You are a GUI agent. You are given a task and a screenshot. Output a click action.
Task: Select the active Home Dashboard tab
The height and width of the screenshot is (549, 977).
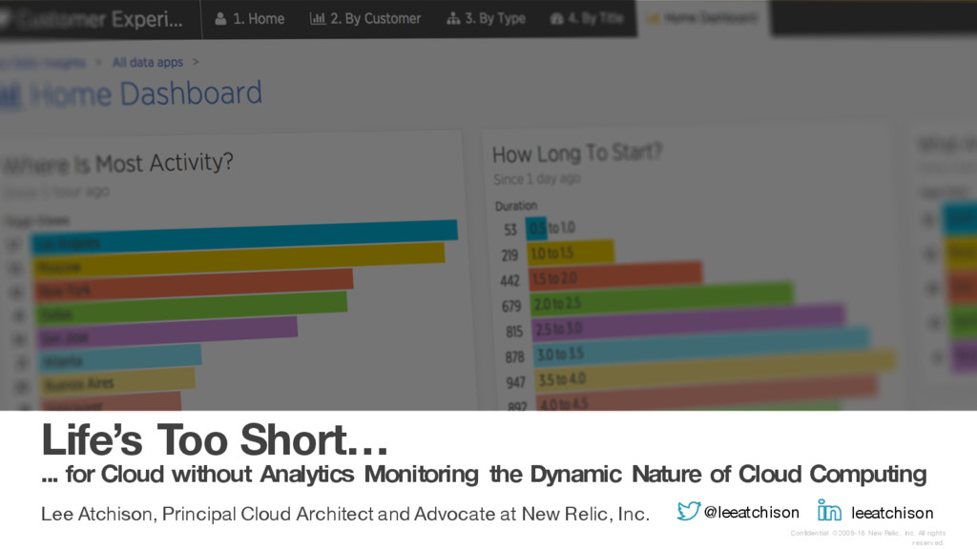click(703, 19)
